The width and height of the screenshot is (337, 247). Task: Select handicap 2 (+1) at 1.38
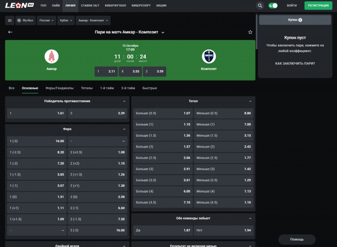coord(98,186)
